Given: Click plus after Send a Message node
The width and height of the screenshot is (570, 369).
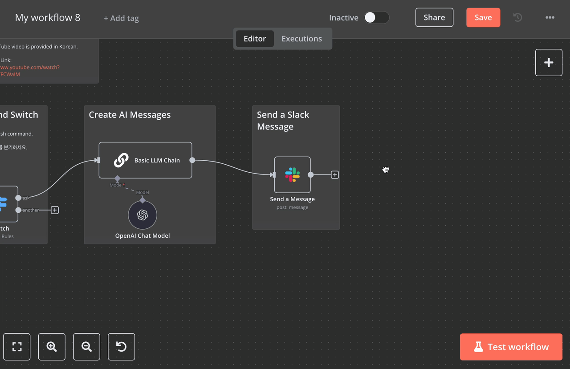Looking at the screenshot, I should [335, 175].
